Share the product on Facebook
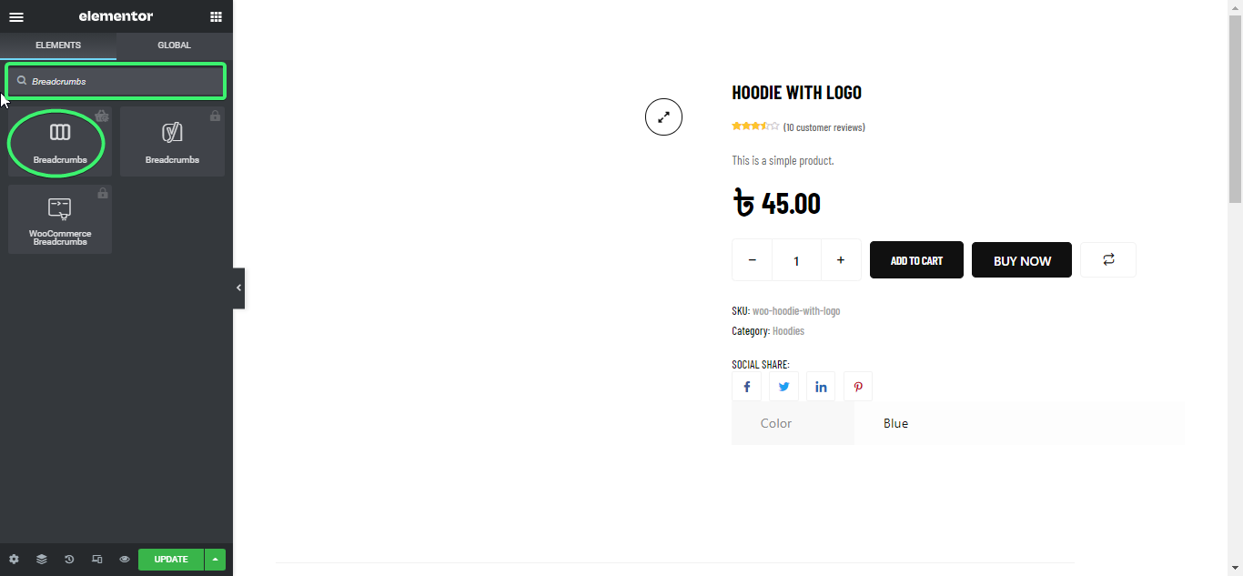1243x576 pixels. [746, 386]
